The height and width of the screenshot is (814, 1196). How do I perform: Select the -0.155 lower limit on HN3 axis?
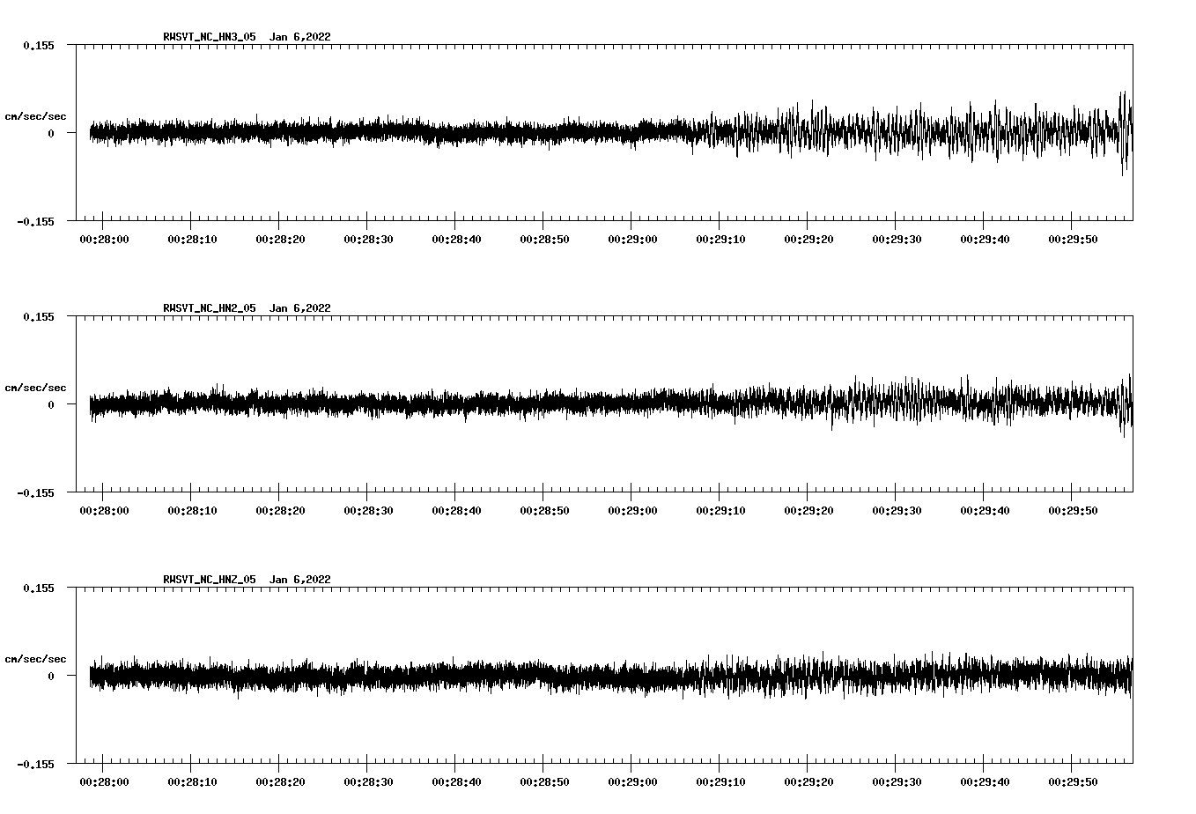click(35, 221)
